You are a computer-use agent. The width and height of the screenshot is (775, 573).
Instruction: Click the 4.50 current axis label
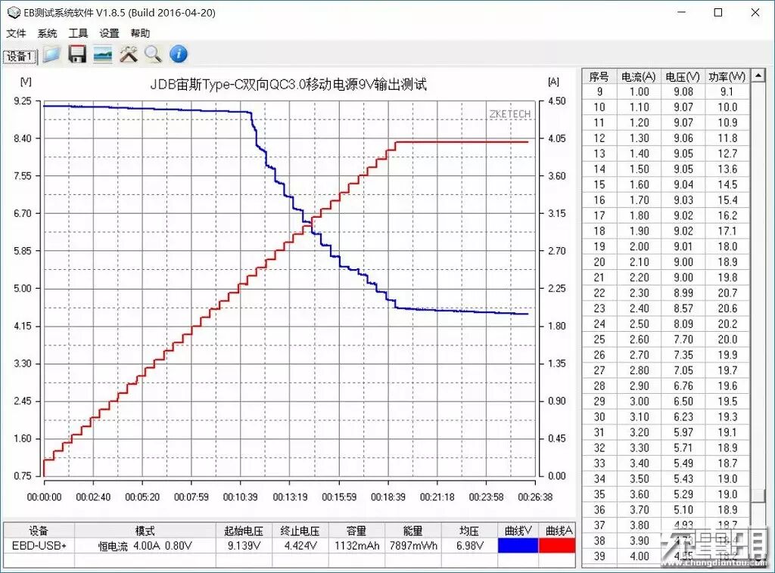tap(557, 101)
